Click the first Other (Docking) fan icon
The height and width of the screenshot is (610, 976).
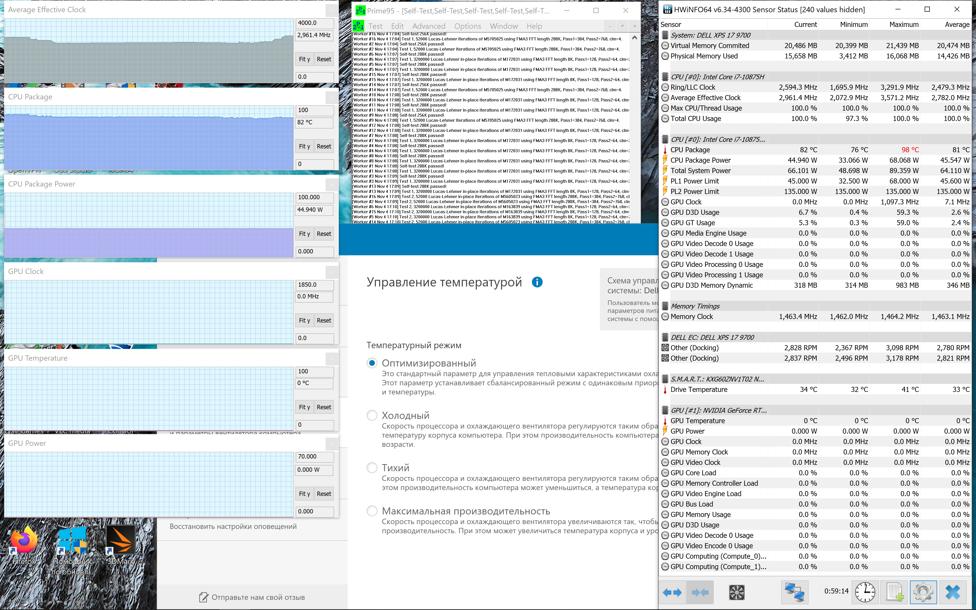665,348
